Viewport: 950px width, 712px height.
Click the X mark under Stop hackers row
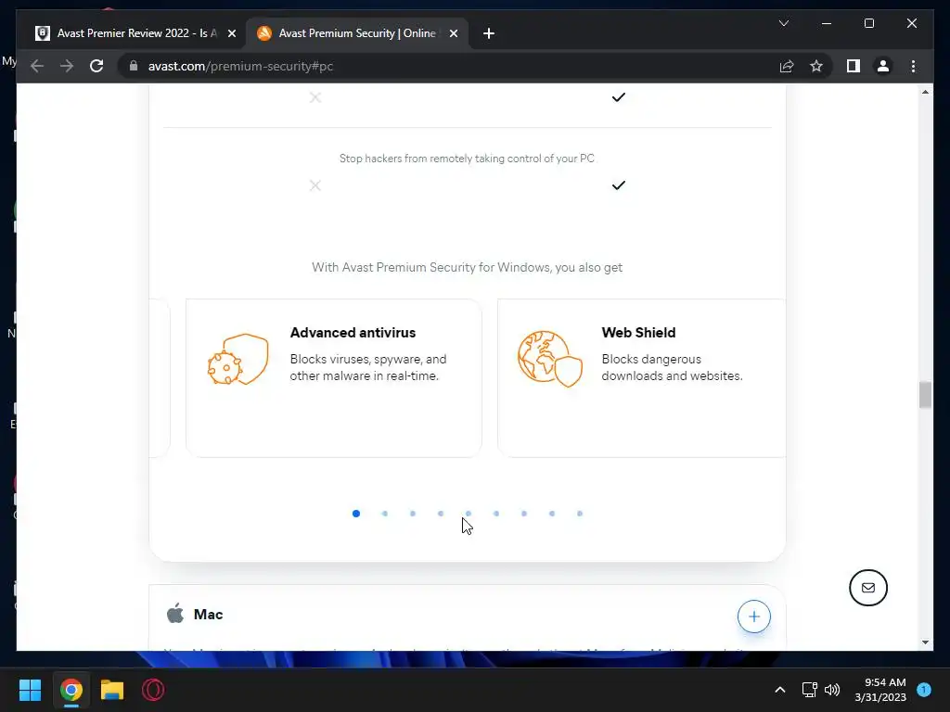pos(315,185)
